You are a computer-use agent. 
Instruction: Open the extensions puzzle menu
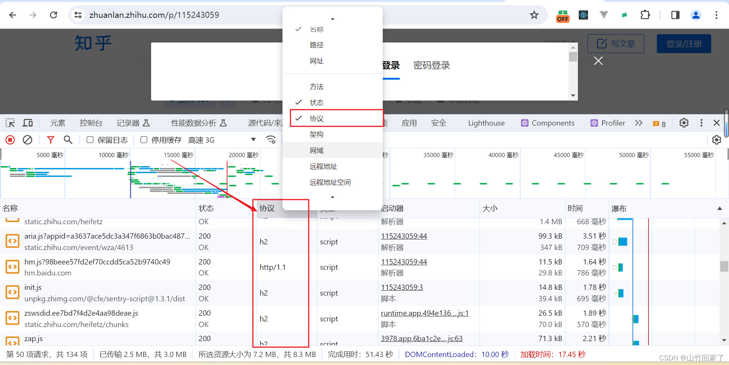point(645,15)
